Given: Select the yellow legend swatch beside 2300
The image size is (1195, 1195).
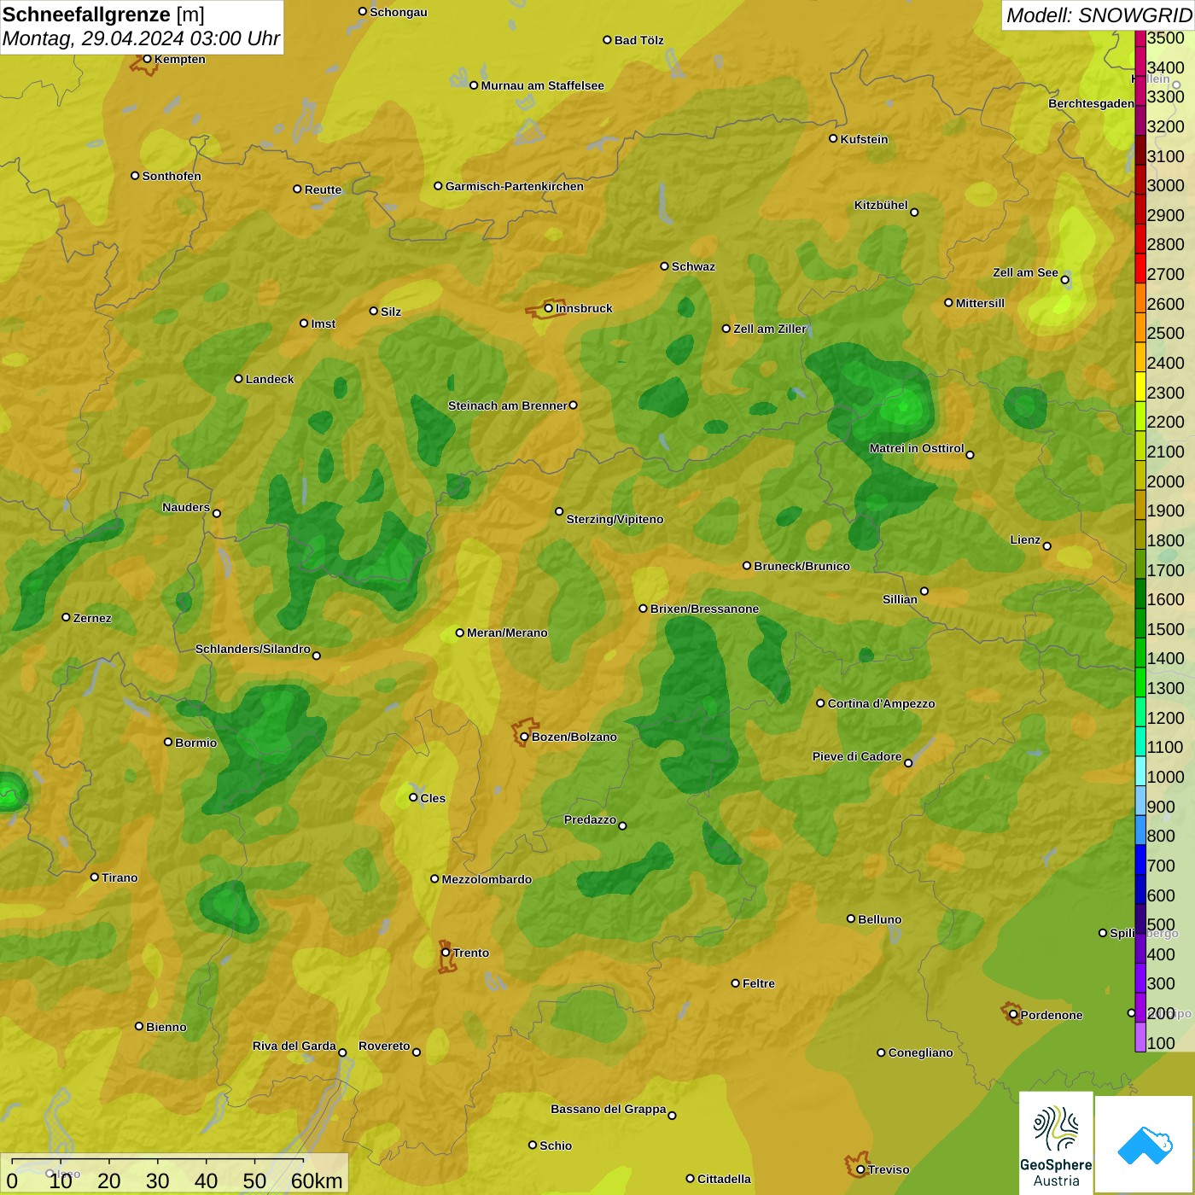Looking at the screenshot, I should point(1140,387).
